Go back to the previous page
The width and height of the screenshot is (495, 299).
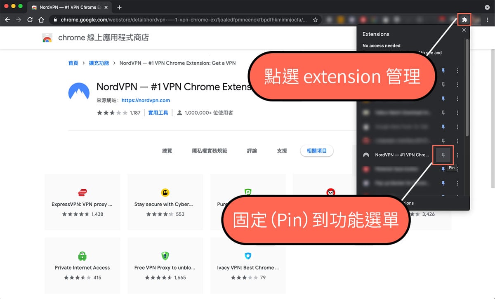tap(7, 19)
